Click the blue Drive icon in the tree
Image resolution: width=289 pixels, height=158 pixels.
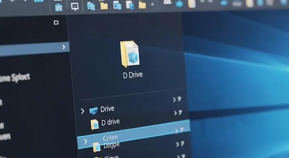tap(94, 111)
